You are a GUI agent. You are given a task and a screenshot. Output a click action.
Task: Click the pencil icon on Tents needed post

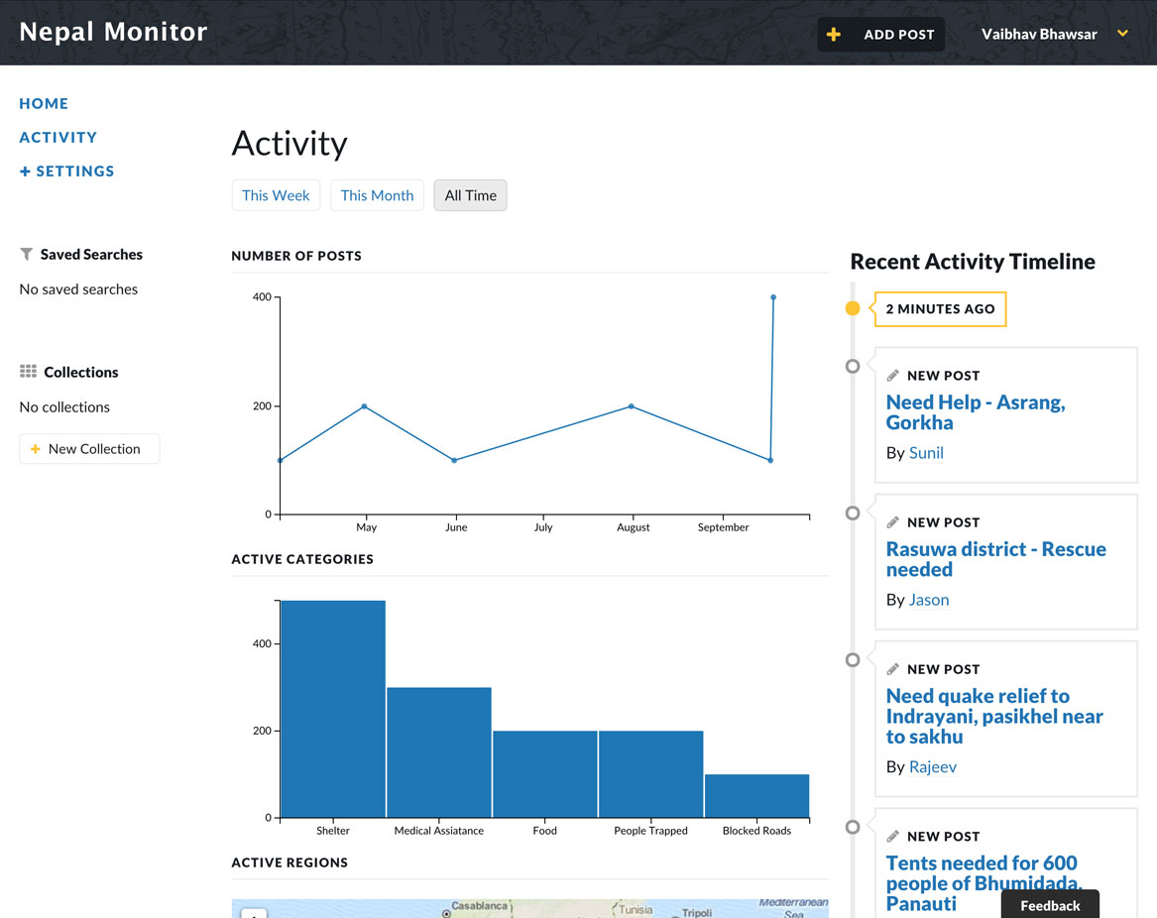(x=893, y=836)
